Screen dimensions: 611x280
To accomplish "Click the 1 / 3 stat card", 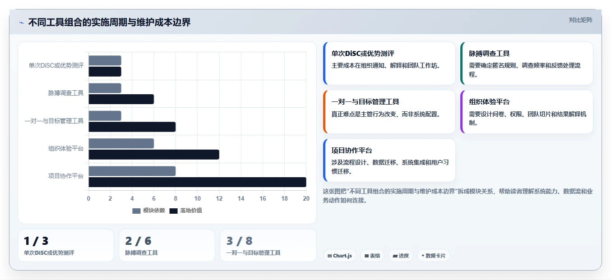I will coord(66,245).
